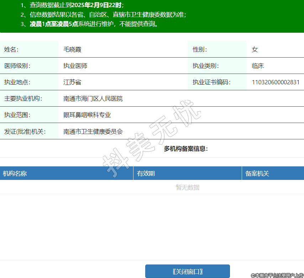Click the certificate number 110320600002831

click(x=276, y=82)
